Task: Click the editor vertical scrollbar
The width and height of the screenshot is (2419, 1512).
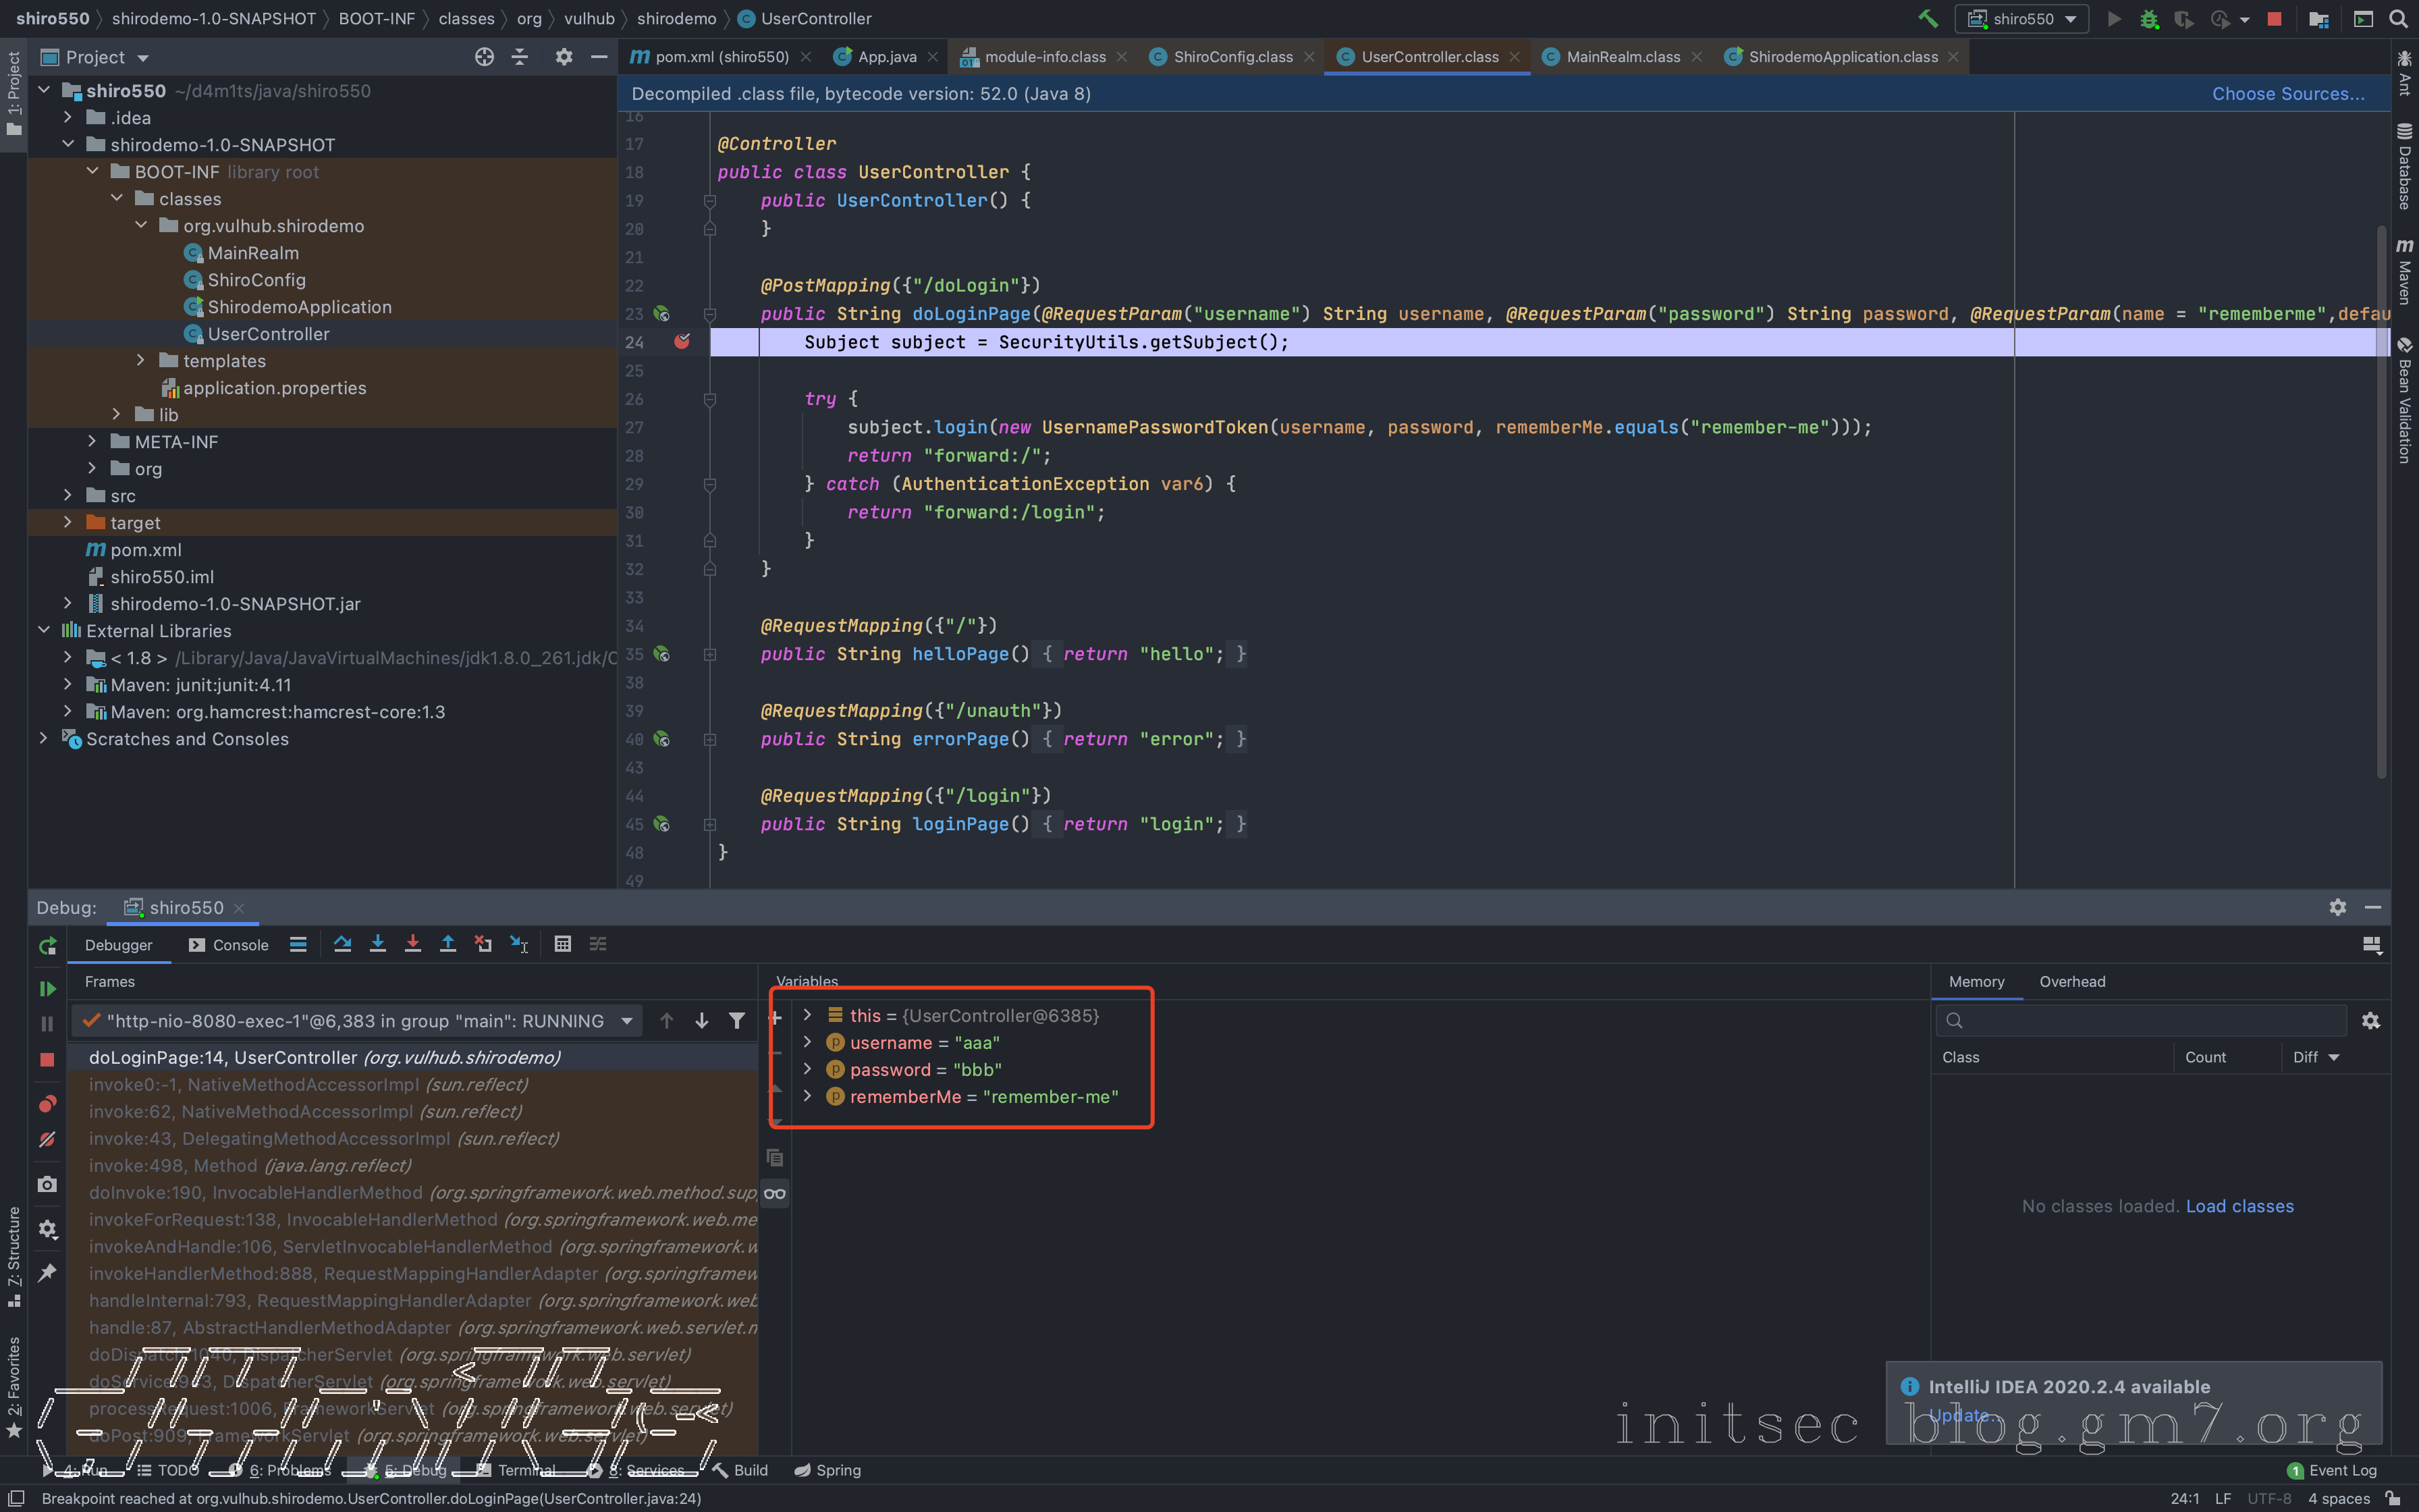Action: click(2381, 500)
